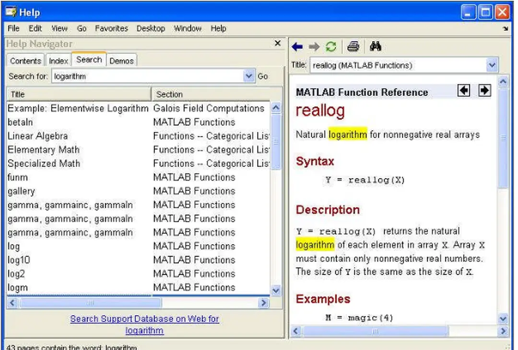Screen dimensions: 518x350
Task: Click inside the Search for input field
Action: 120,76
